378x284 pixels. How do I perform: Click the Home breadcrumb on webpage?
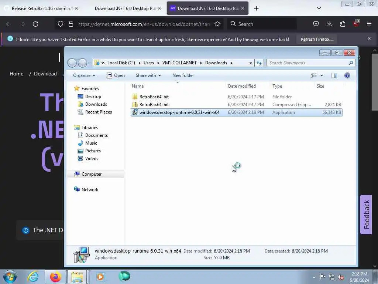(16, 74)
